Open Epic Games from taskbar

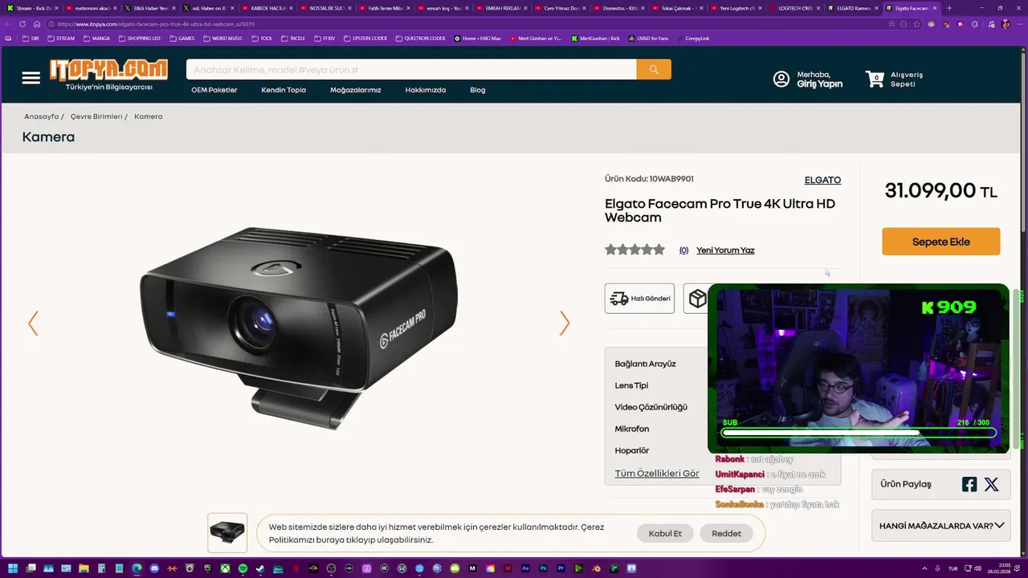tap(207, 568)
